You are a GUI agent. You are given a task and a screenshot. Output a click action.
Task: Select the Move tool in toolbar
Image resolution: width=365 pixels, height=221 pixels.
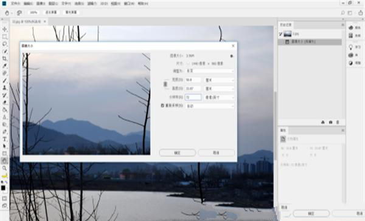pyautogui.click(x=4, y=29)
